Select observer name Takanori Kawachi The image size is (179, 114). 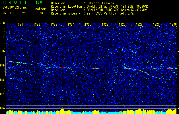point(100,3)
